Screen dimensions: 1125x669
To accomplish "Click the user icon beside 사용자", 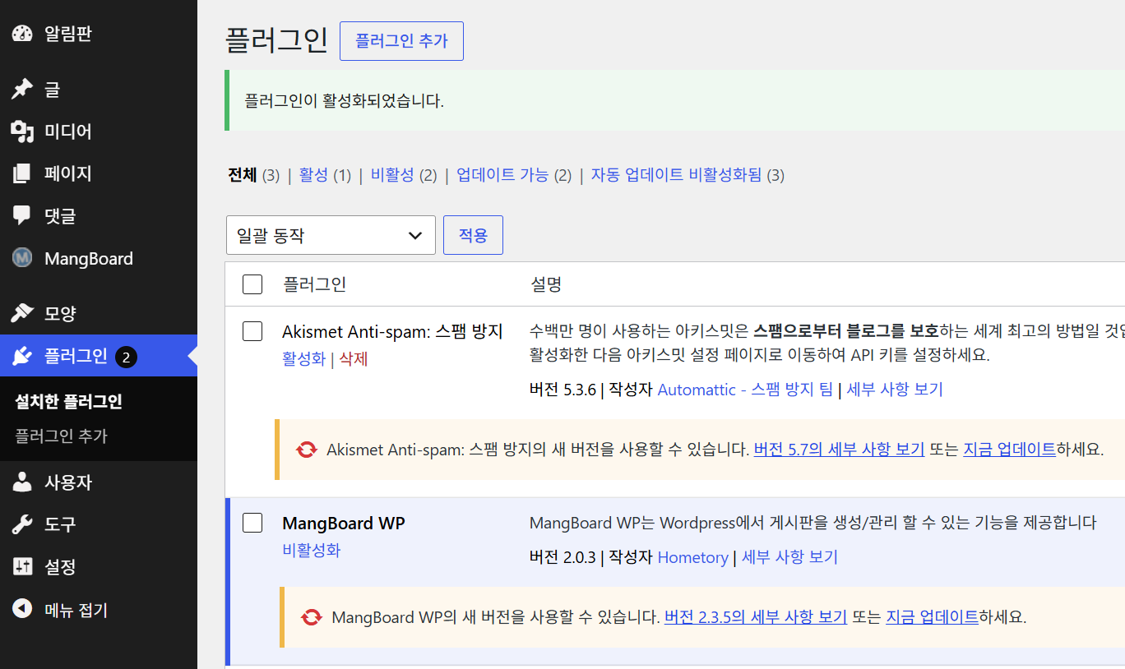I will tap(22, 482).
